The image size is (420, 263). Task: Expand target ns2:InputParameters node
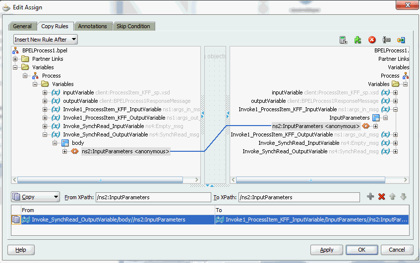(375, 126)
